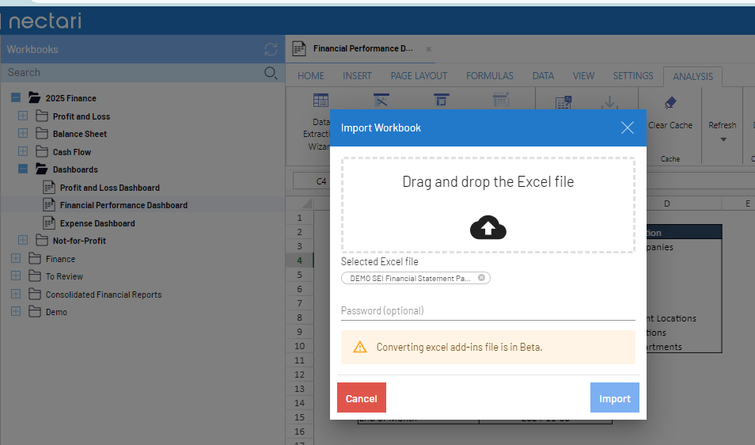Remove the selected DEMO SEI Excel file chip
The height and width of the screenshot is (445, 755).
[481, 278]
